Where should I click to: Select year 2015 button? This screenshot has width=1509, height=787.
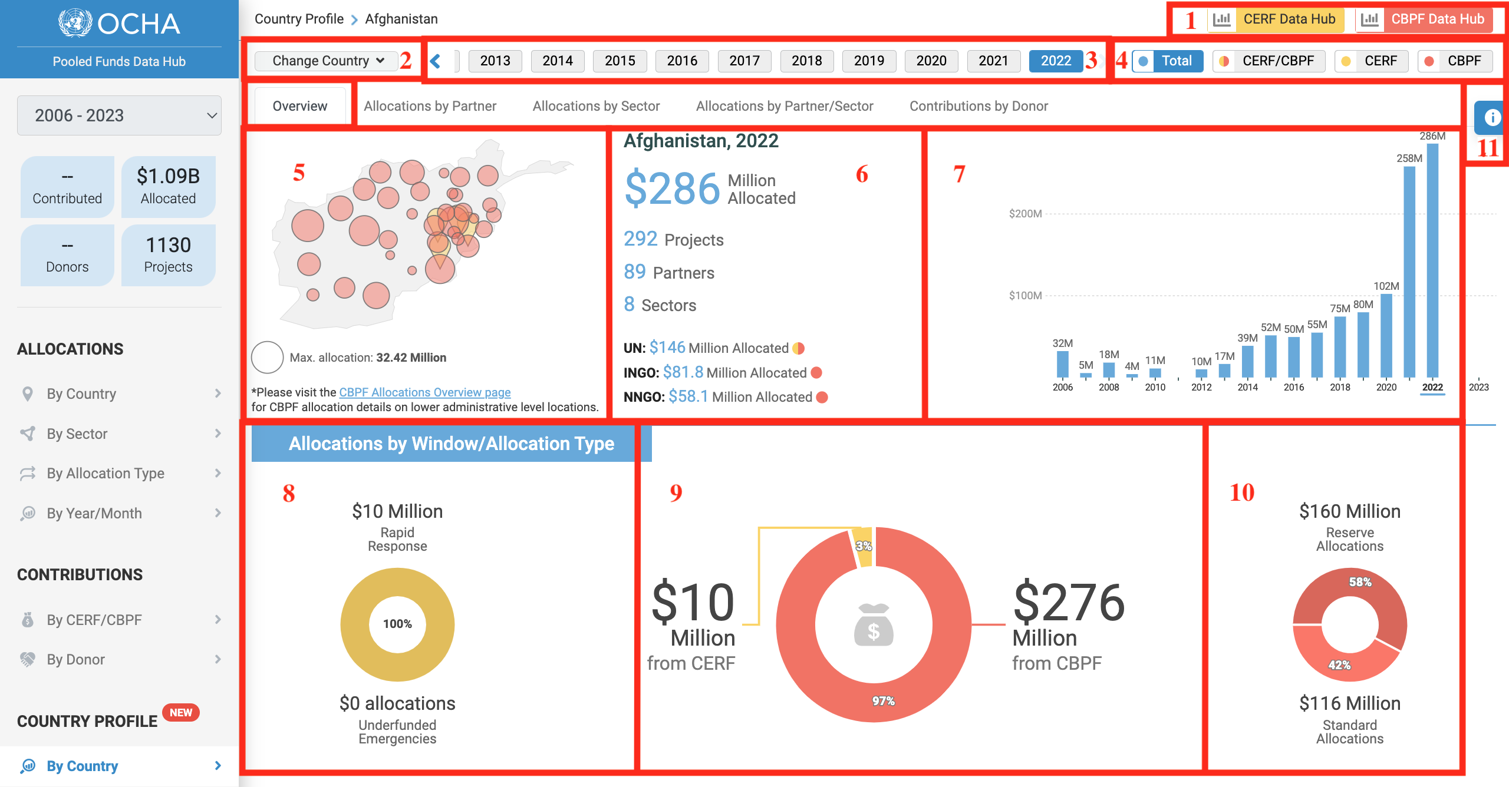click(620, 61)
